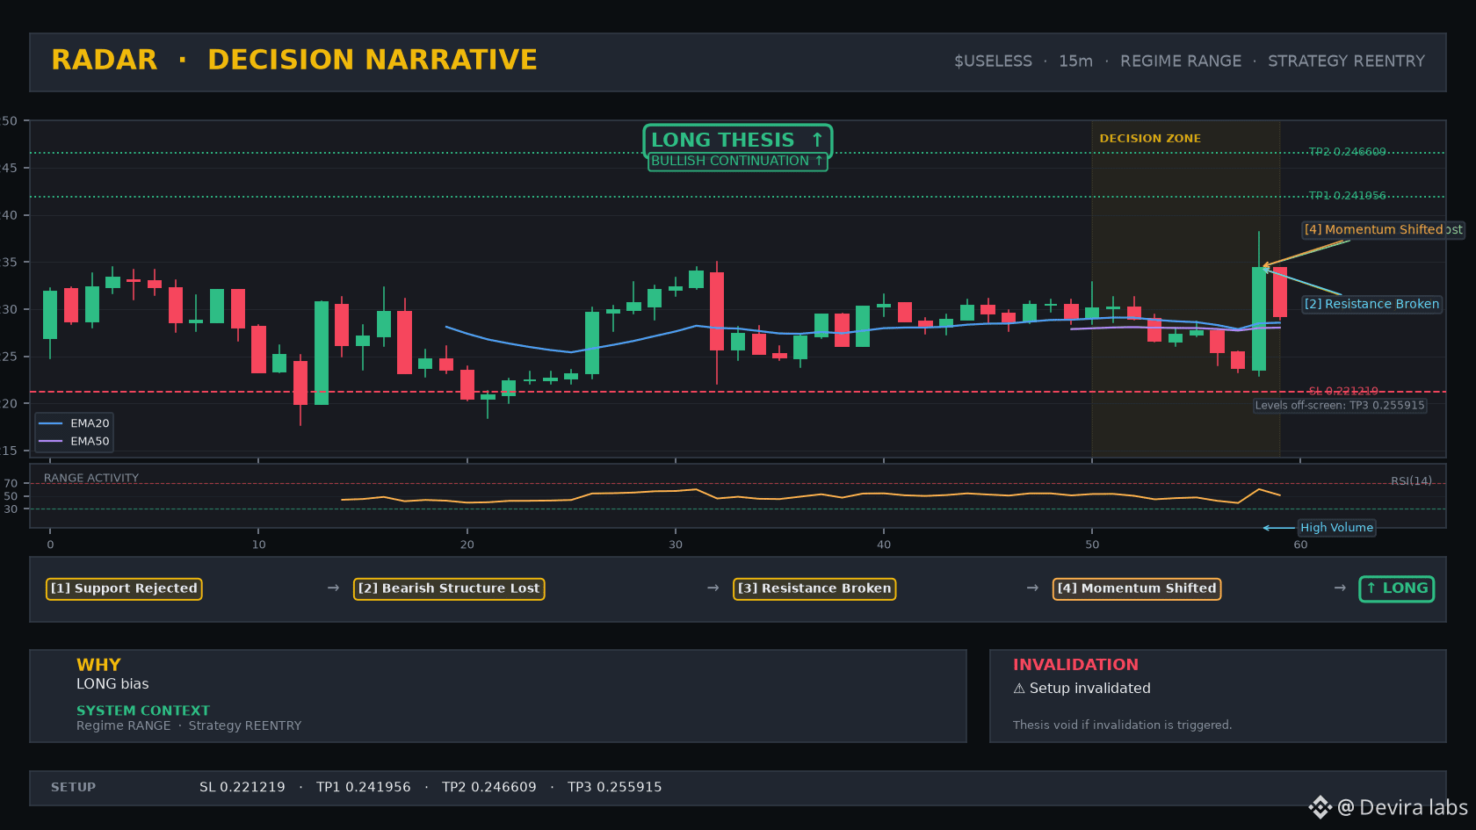Select the [4] Momentum Shifted step
Viewport: 1476px width, 830px height.
(x=1137, y=588)
